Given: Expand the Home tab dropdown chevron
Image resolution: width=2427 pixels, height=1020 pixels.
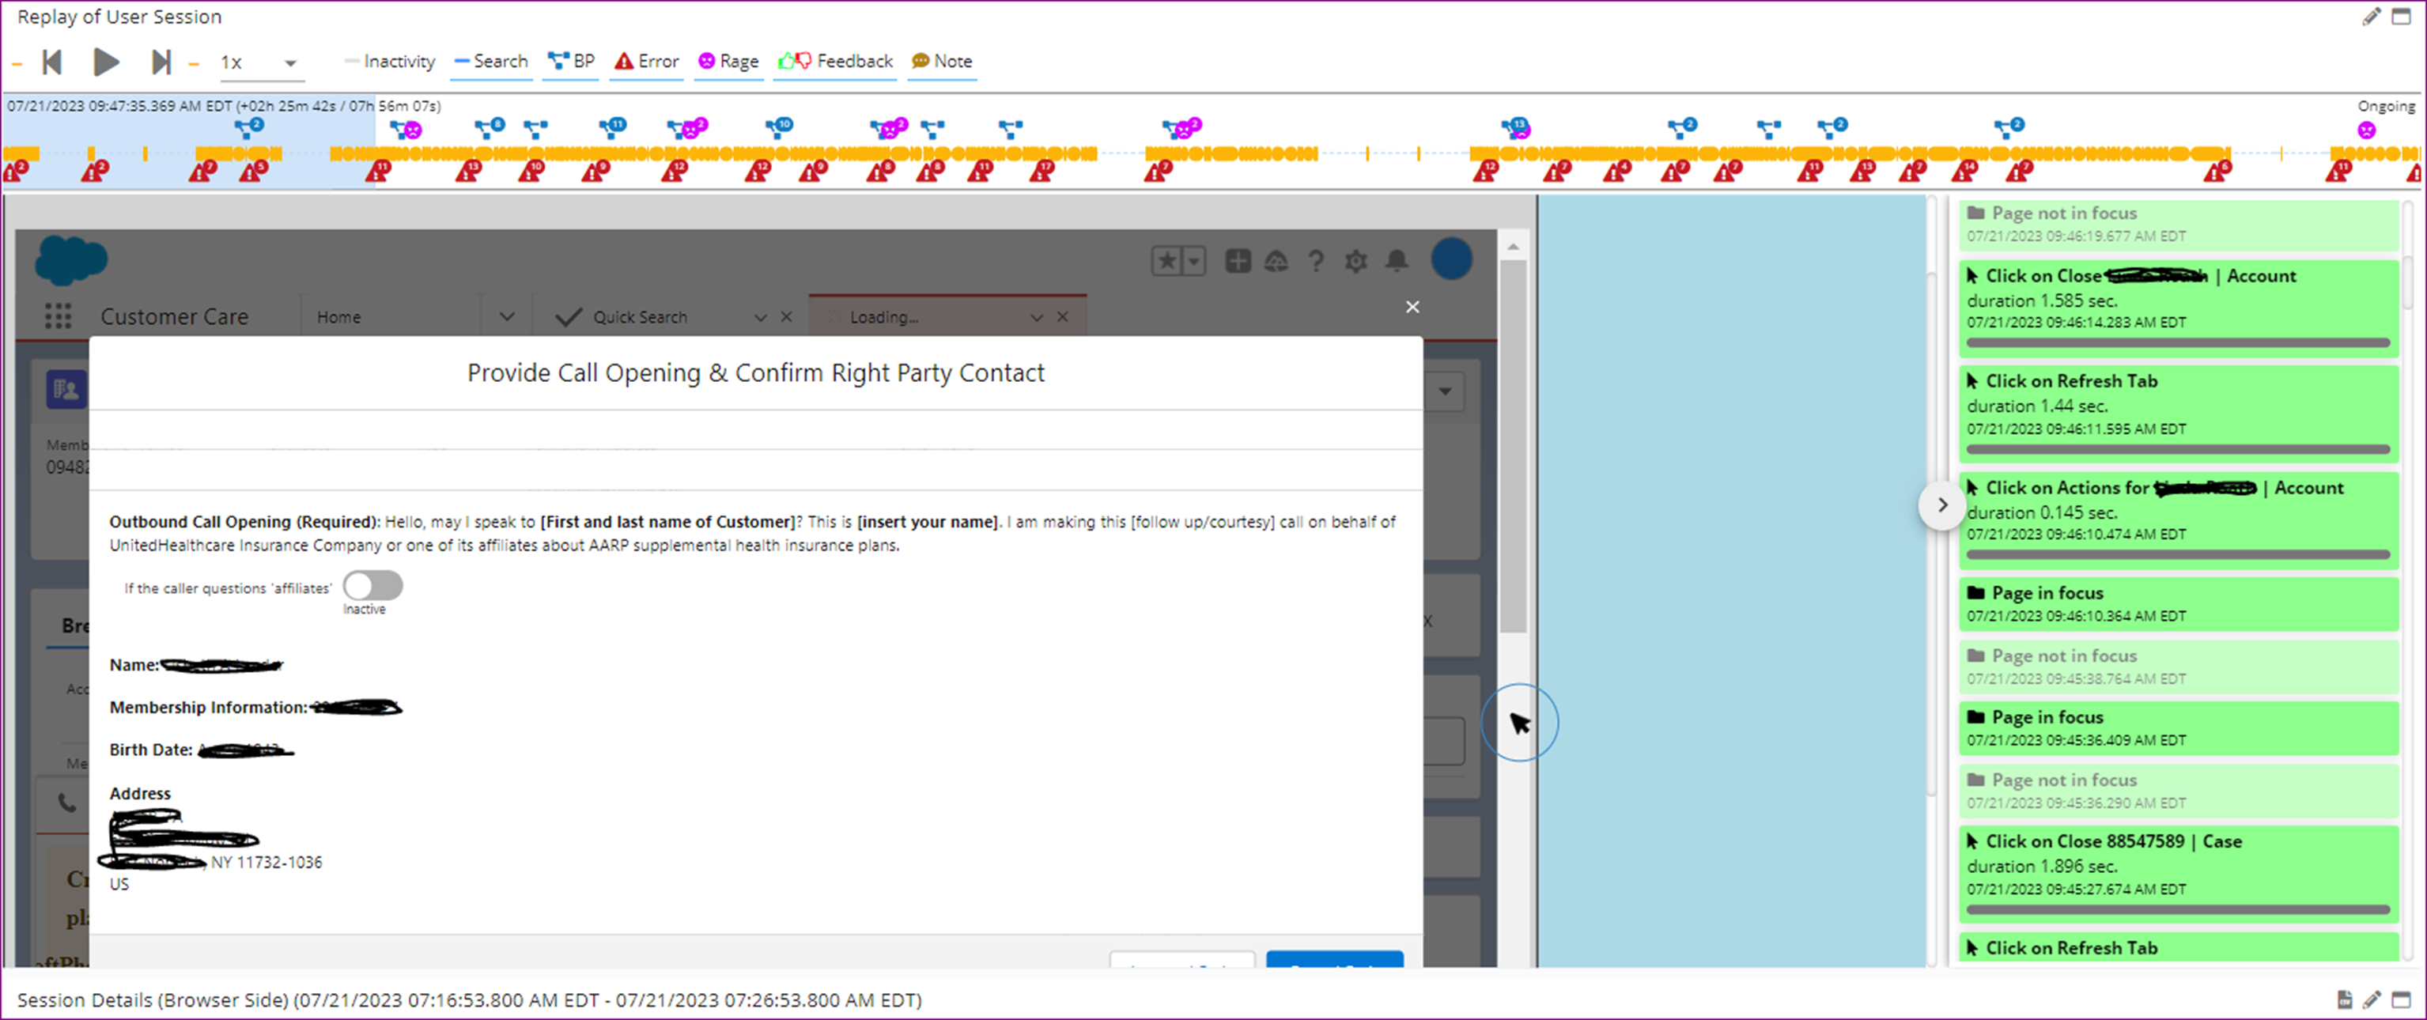Looking at the screenshot, I should (507, 317).
